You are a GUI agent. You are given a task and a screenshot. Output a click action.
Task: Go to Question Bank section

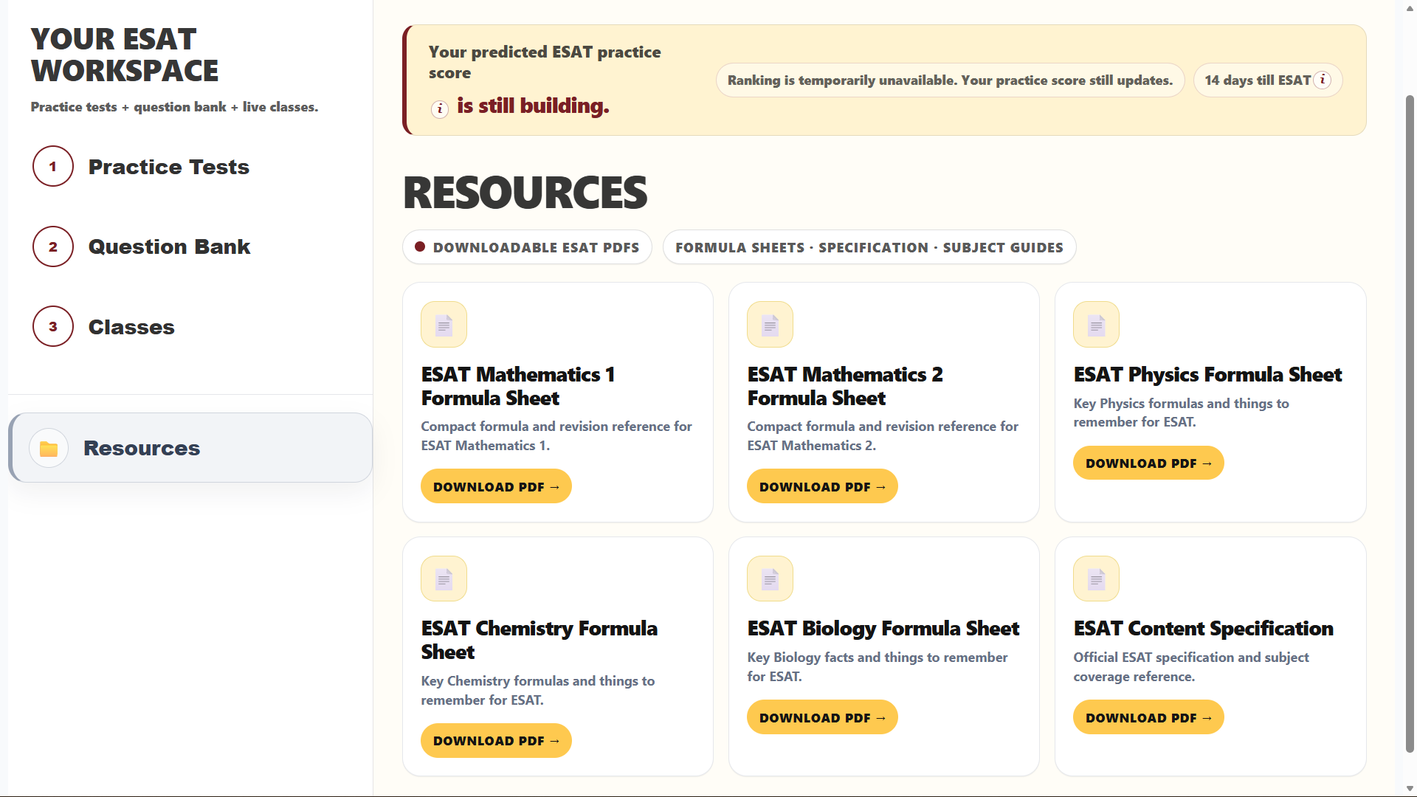(169, 246)
